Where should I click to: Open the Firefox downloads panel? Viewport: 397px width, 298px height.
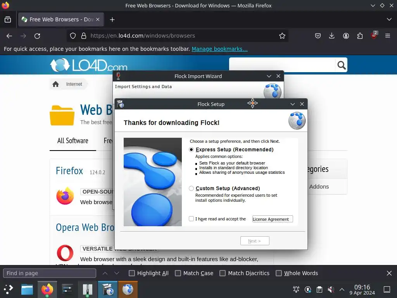pos(332,36)
